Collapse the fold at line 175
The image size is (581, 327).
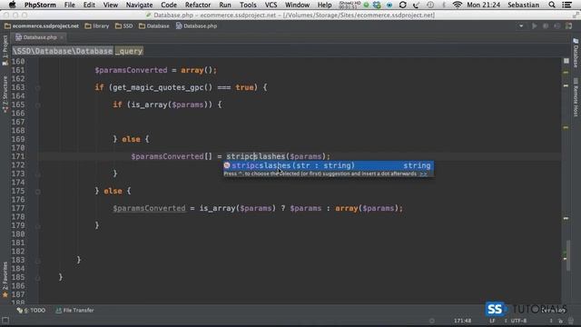point(38,192)
